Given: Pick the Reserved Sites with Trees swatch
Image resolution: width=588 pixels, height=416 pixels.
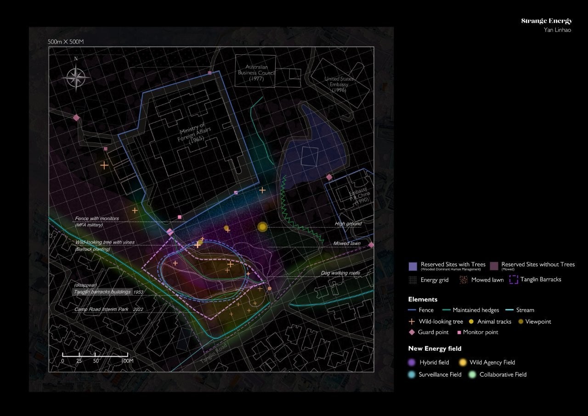Looking at the screenshot, I should point(413,266).
